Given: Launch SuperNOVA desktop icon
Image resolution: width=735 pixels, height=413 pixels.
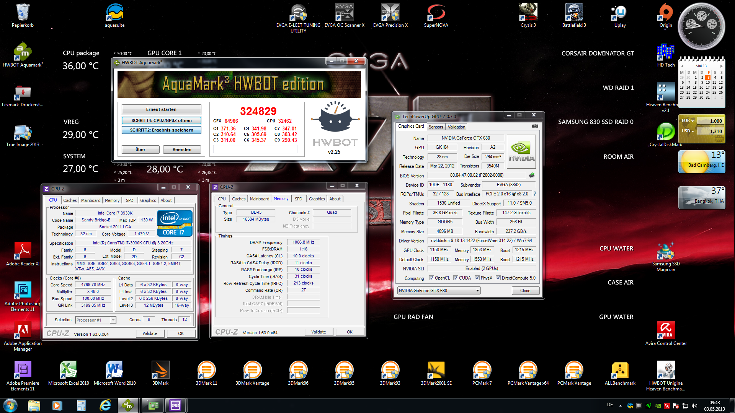Looking at the screenshot, I should point(436,16).
